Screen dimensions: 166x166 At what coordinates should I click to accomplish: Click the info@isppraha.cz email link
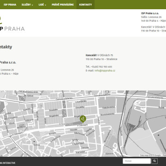coord(105,71)
